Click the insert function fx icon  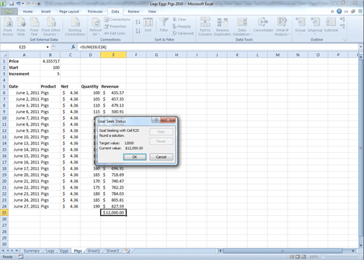point(73,47)
